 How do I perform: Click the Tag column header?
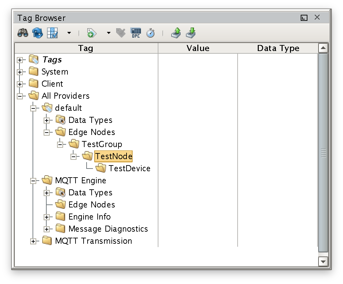[x=86, y=48]
